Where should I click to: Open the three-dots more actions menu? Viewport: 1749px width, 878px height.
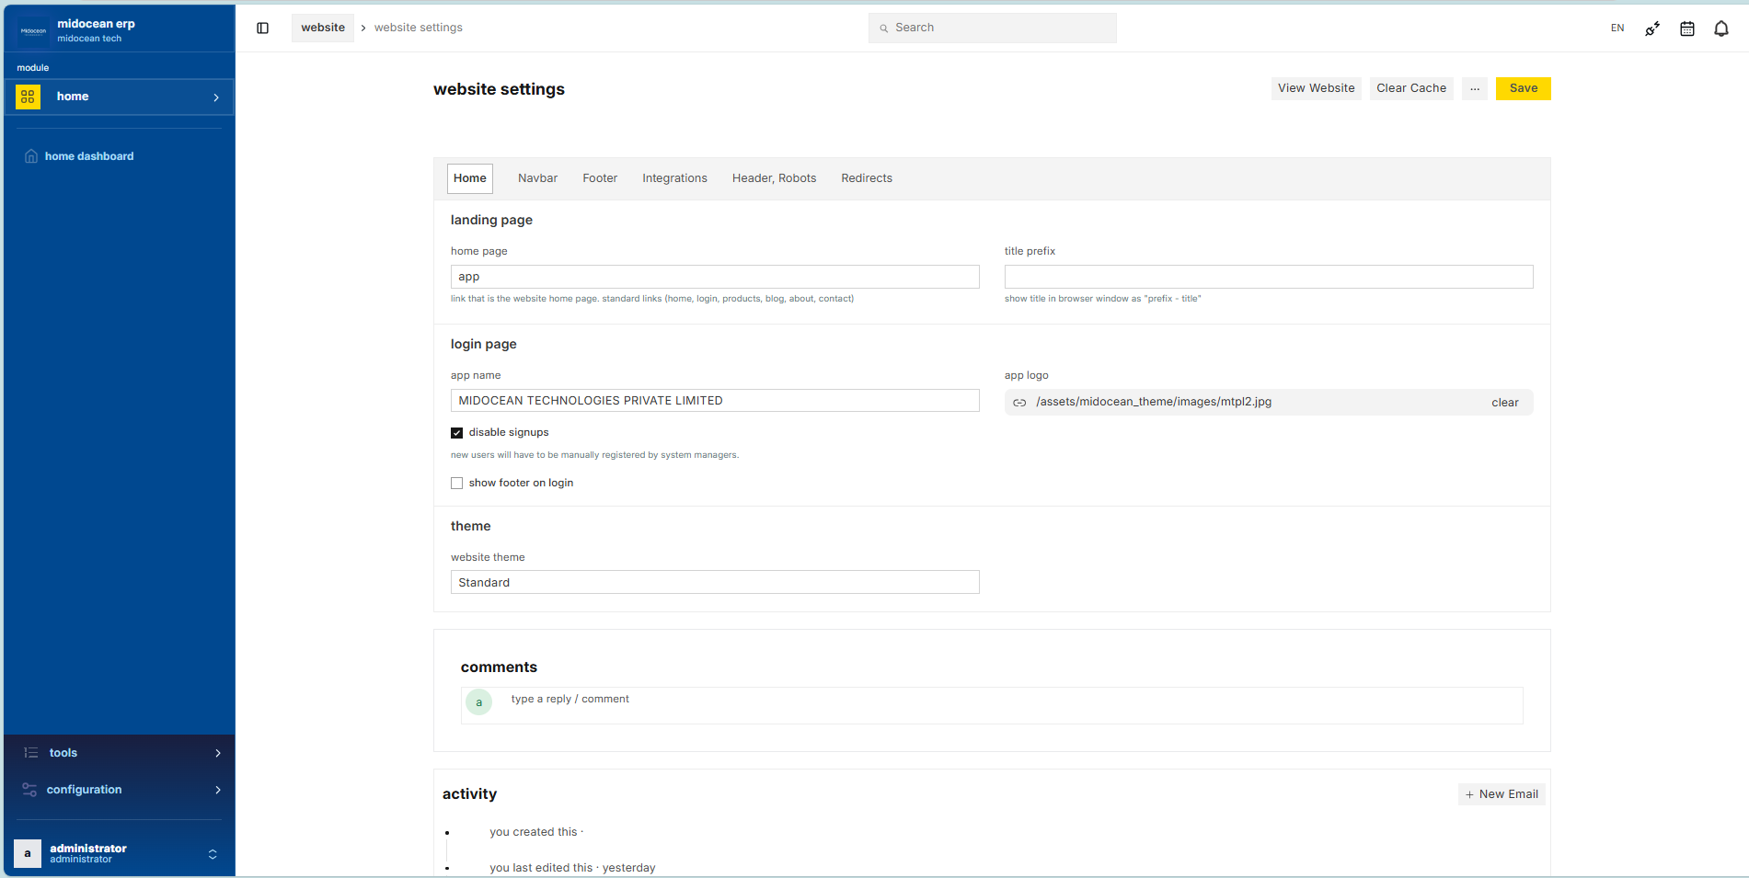[1474, 88]
